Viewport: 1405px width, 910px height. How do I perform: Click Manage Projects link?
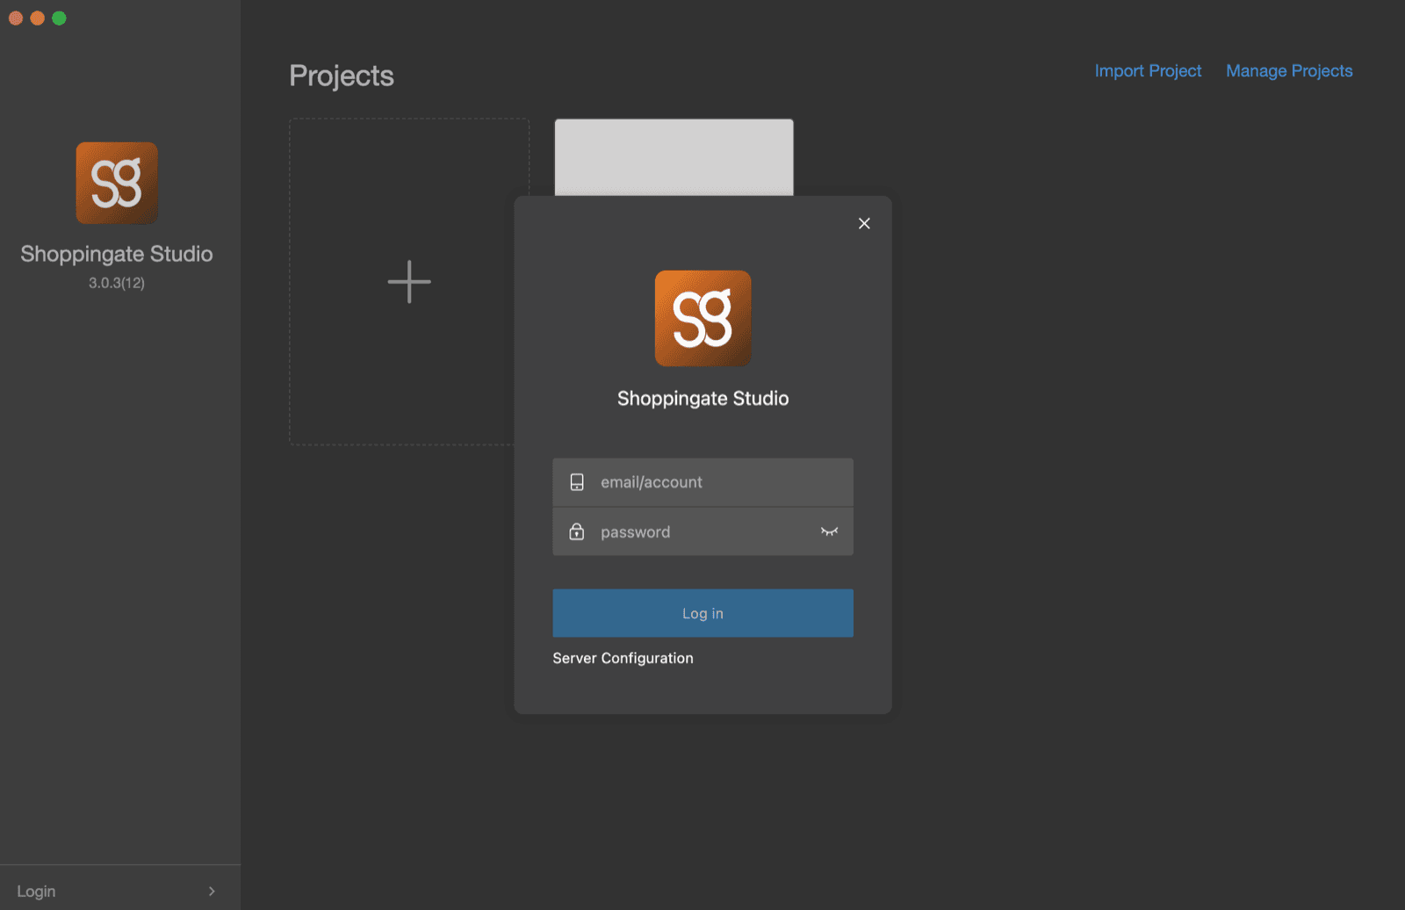(x=1289, y=71)
